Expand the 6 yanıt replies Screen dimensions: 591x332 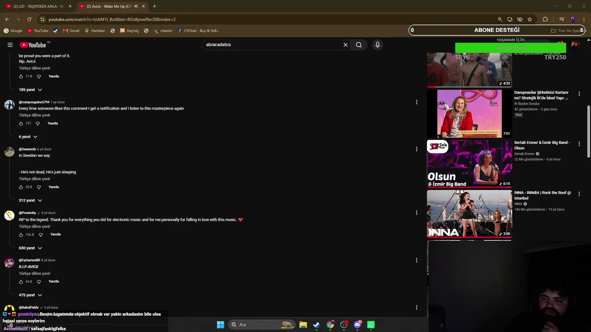(x=28, y=136)
